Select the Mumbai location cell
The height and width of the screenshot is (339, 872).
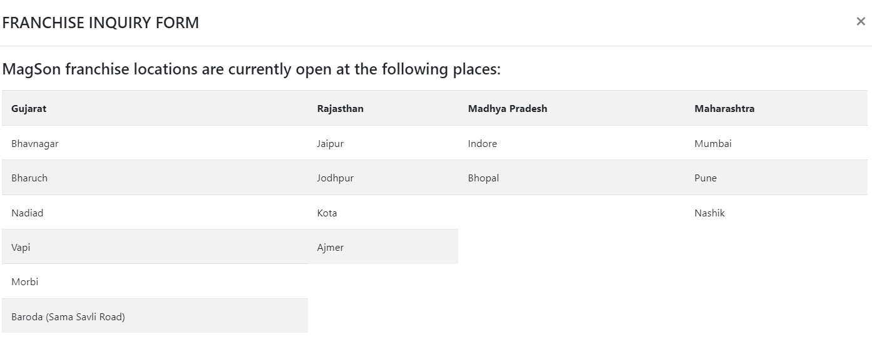click(776, 143)
